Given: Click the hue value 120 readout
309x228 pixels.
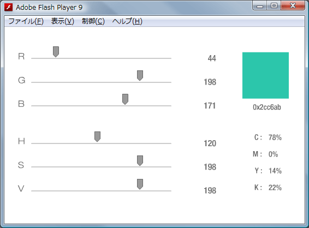Looking at the screenshot, I should (x=210, y=143).
